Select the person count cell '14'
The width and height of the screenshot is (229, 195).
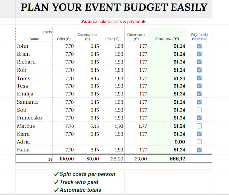tap(34, 159)
